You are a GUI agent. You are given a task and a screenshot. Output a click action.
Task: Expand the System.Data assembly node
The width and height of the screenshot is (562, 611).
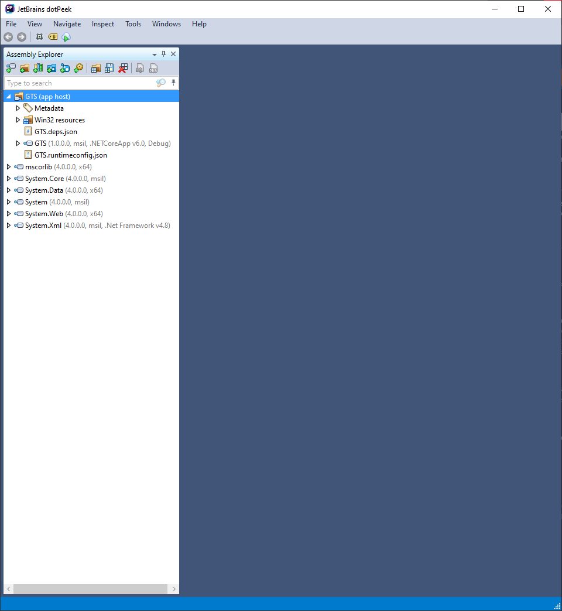point(9,190)
